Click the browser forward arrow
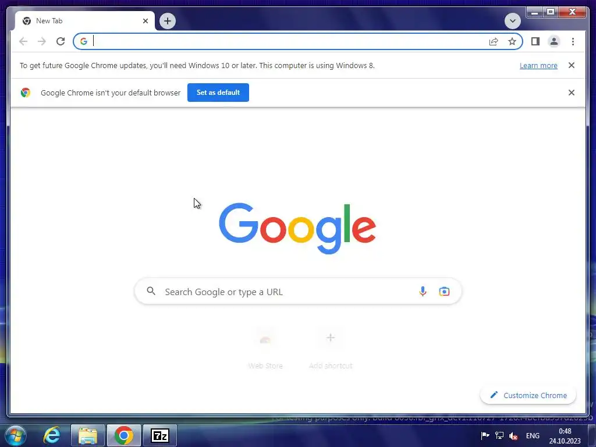This screenshot has width=596, height=447. coord(42,41)
